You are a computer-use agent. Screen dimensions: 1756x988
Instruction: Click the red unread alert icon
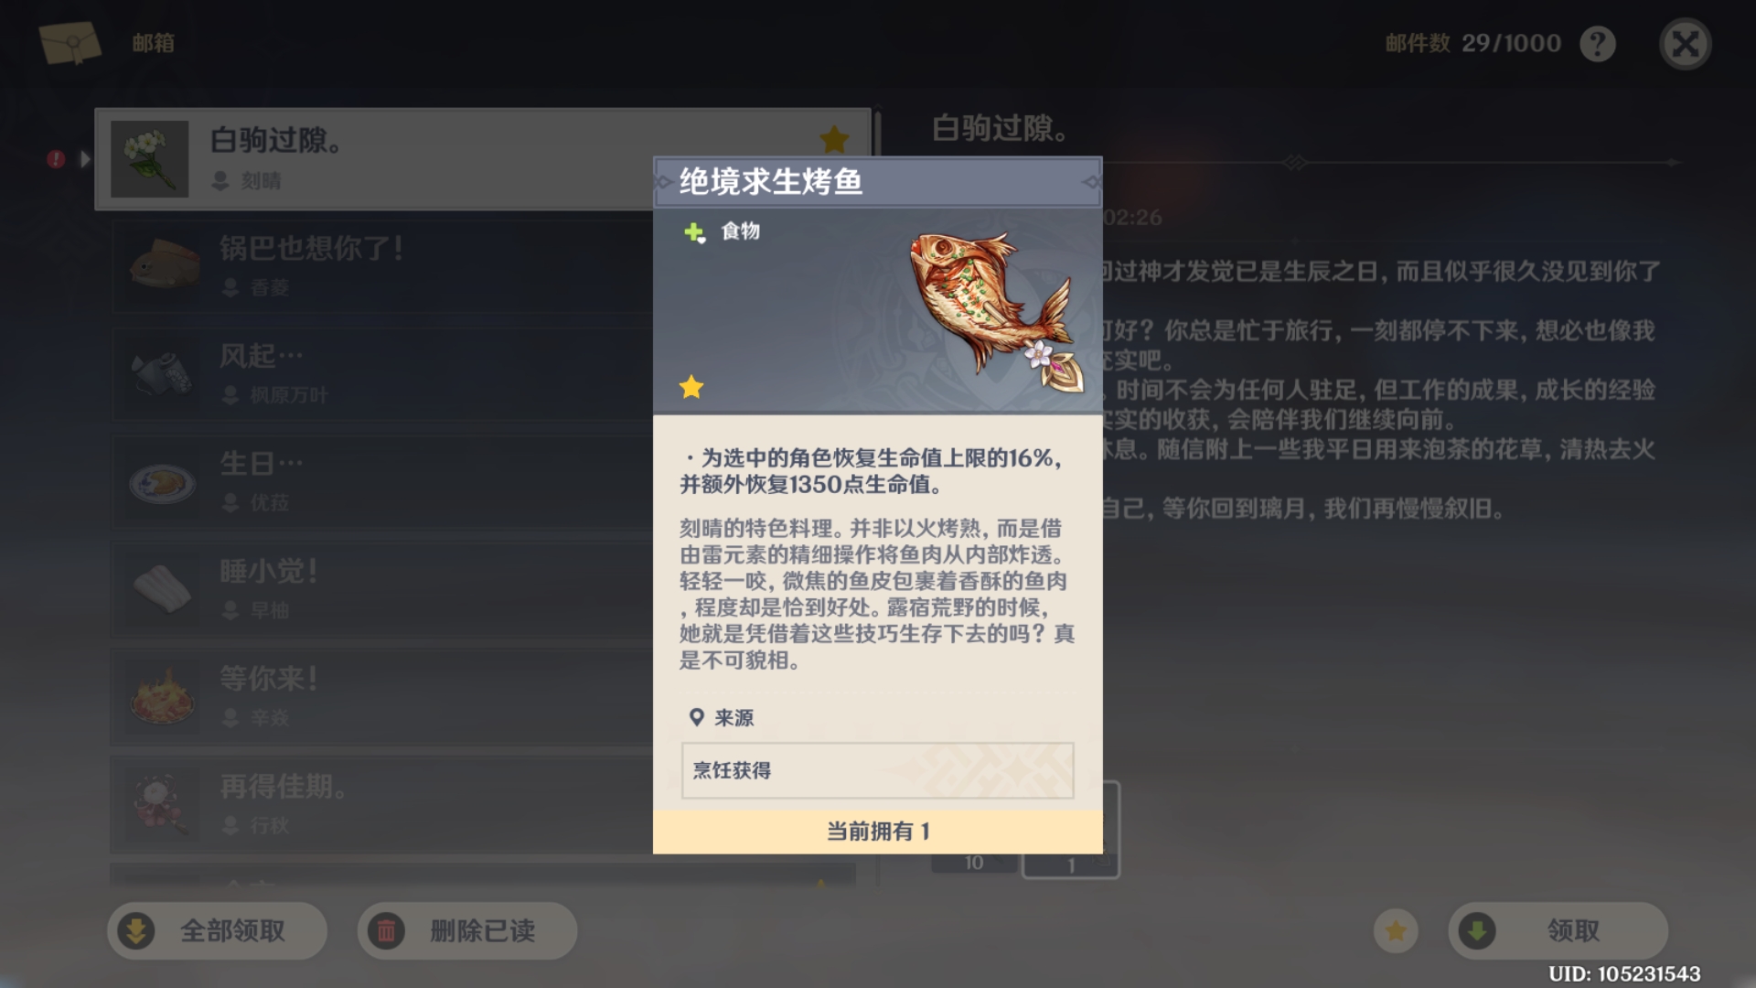(56, 159)
